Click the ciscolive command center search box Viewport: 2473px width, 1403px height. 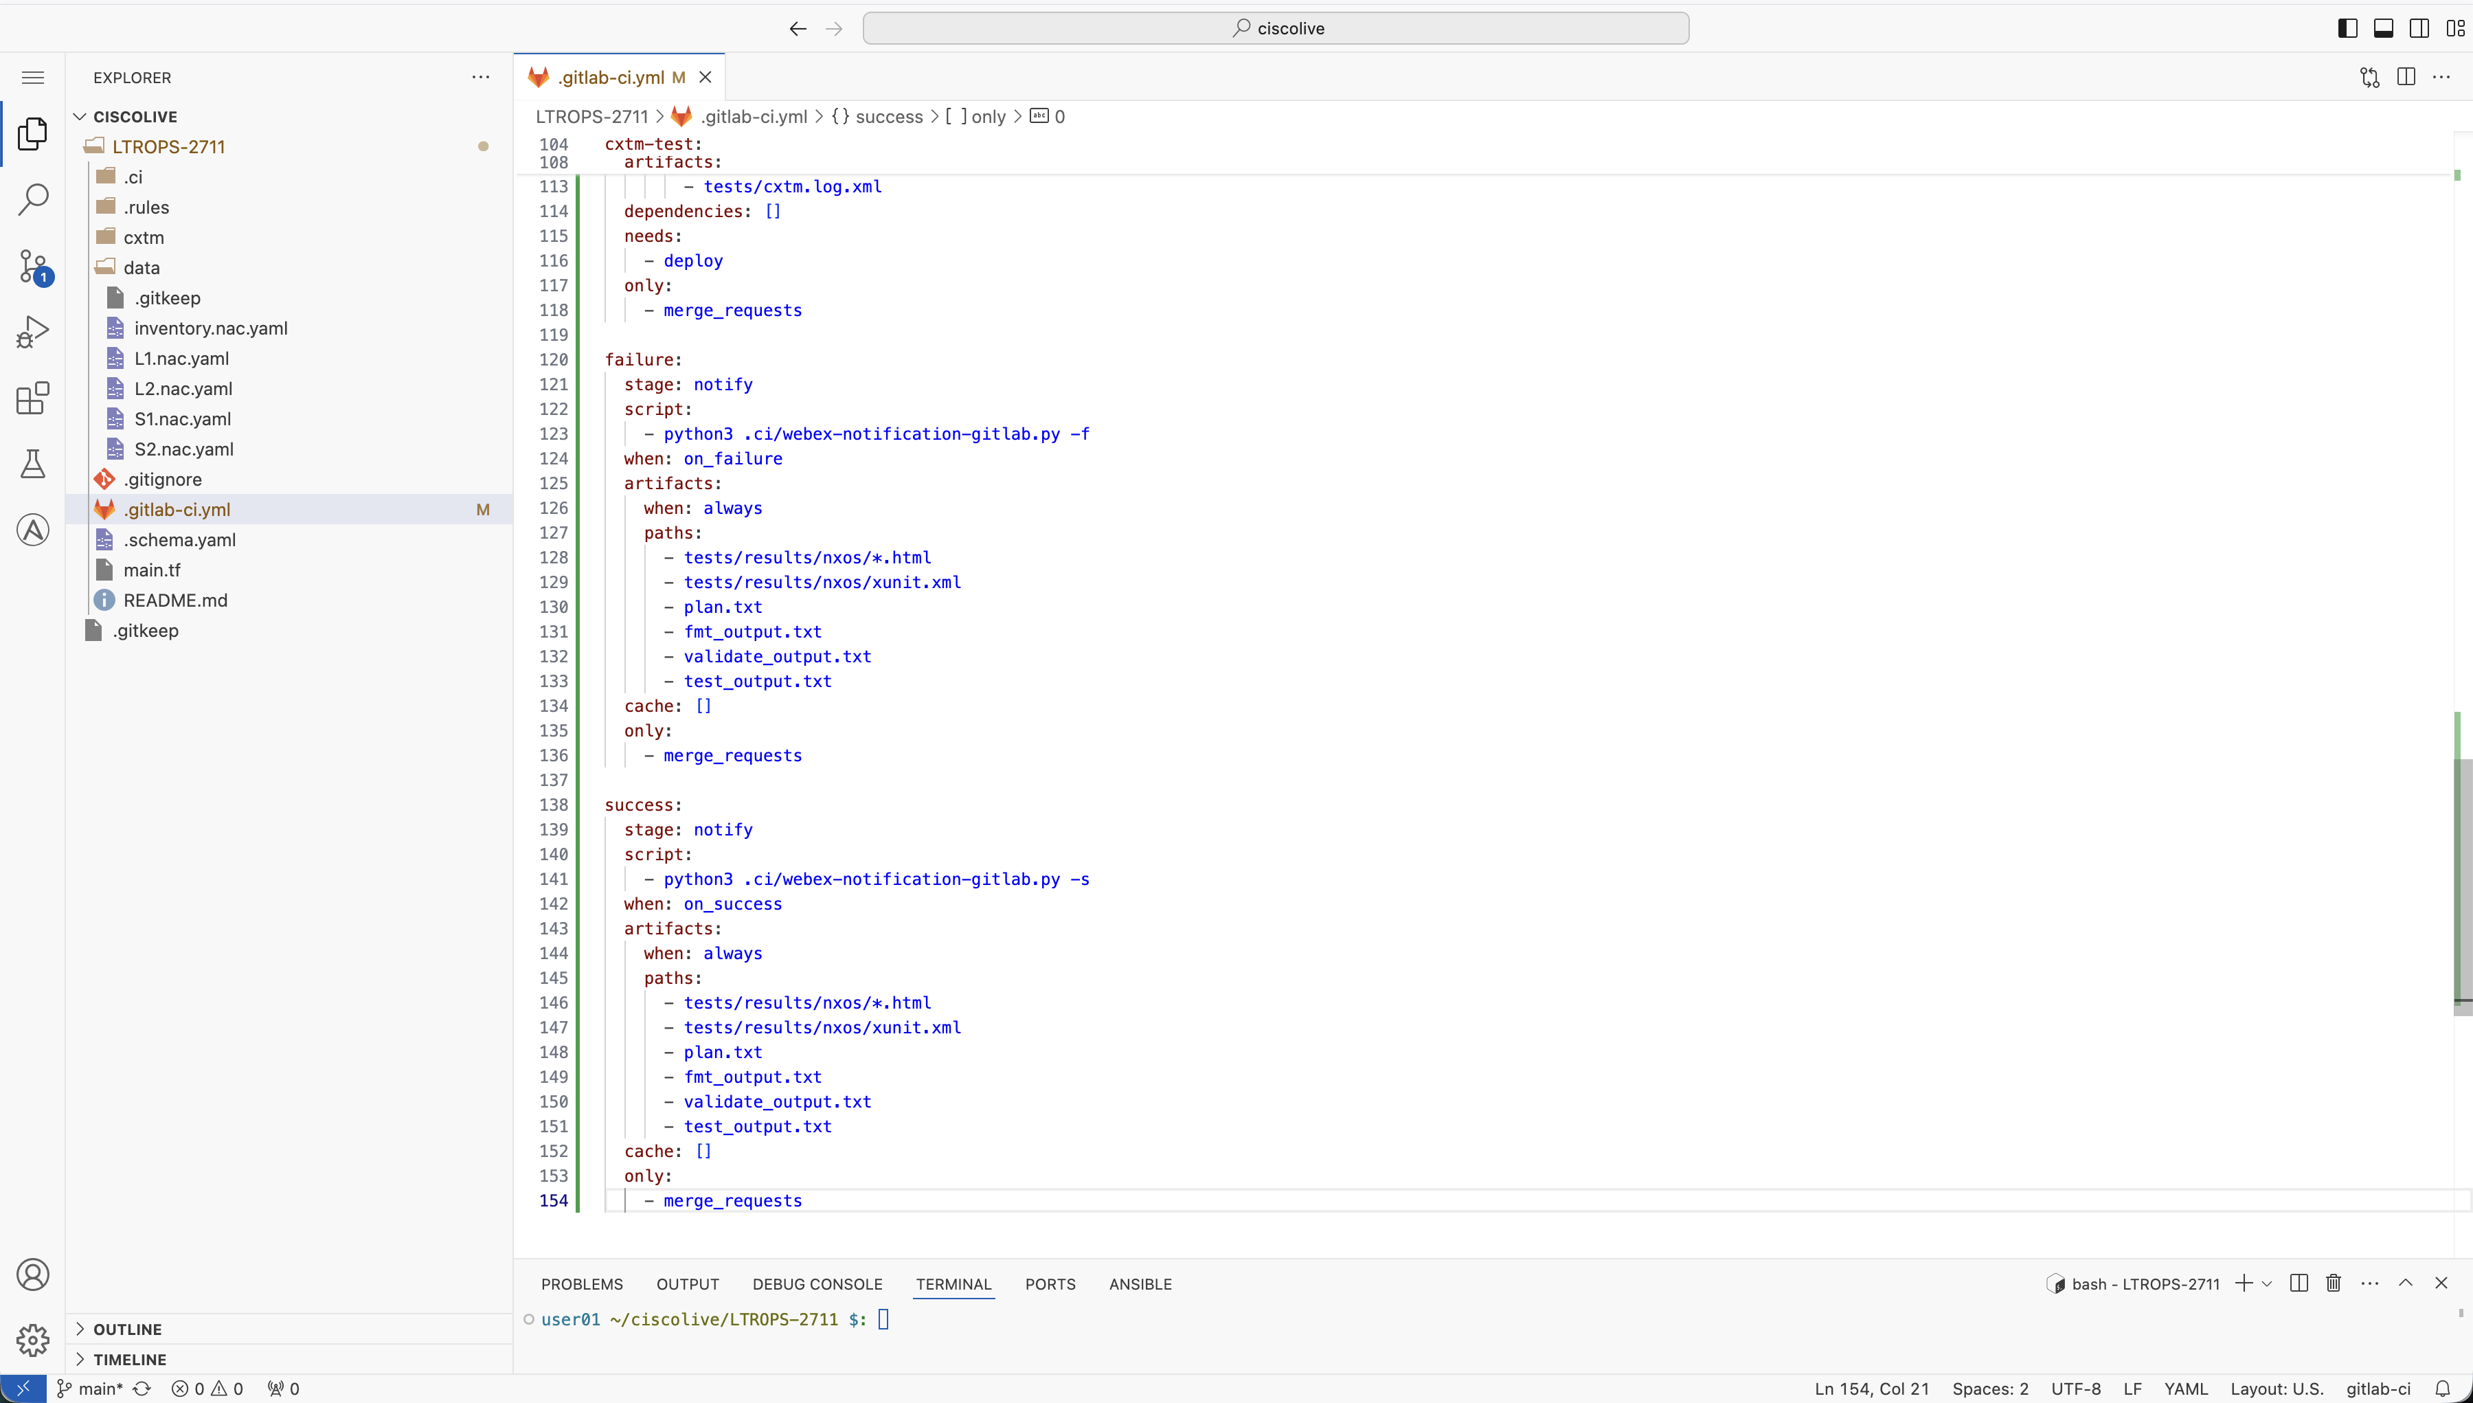[1276, 28]
